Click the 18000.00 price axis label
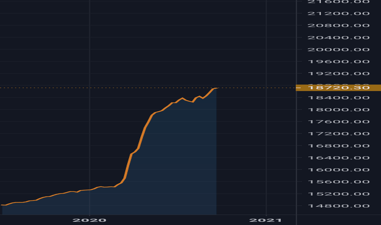Image resolution: width=381 pixels, height=225 pixels. [338, 110]
